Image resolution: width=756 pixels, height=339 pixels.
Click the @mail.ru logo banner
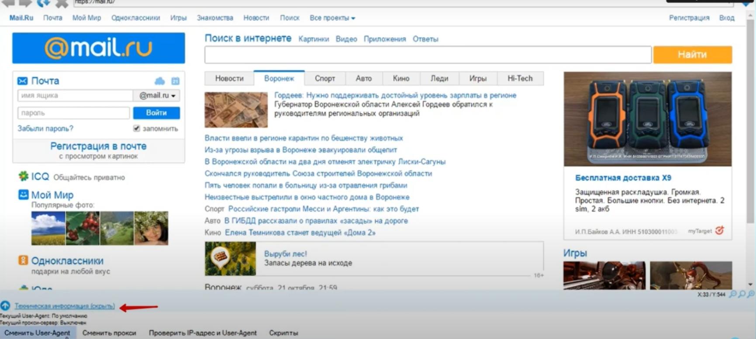coord(99,48)
